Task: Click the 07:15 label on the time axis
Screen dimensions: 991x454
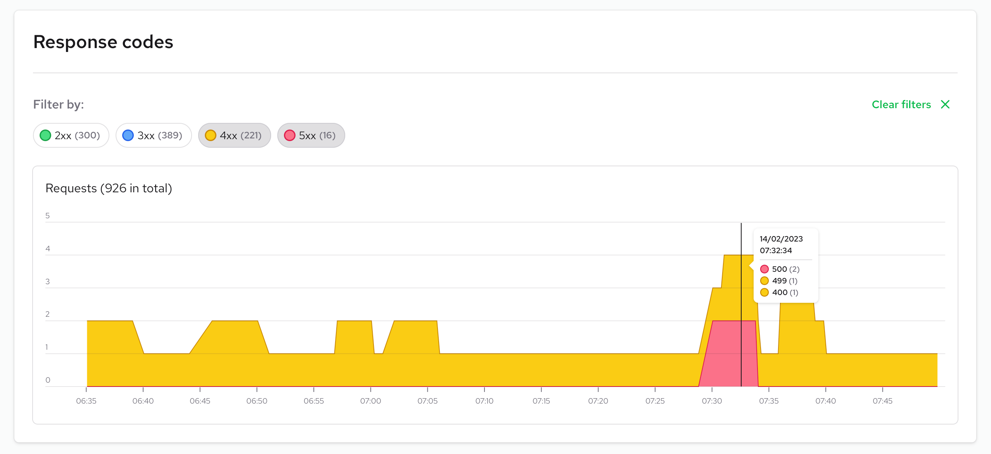Action: tap(542, 401)
